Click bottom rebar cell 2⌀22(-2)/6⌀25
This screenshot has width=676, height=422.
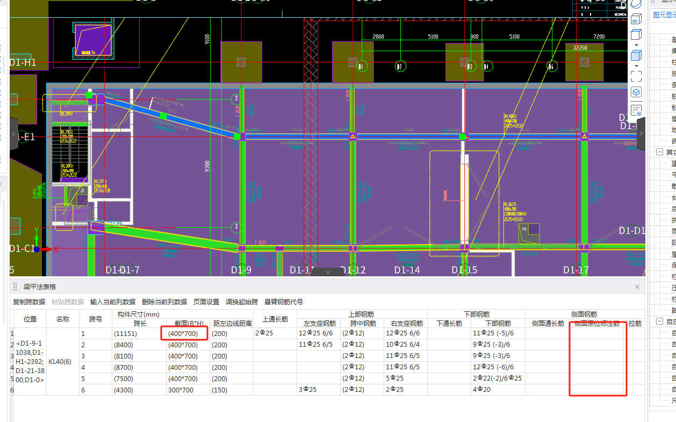point(498,378)
